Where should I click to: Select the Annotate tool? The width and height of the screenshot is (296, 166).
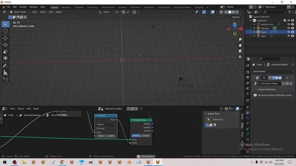pos(5,65)
